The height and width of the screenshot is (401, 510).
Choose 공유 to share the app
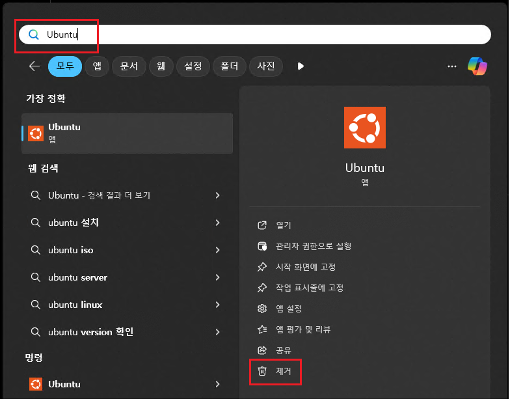click(284, 350)
